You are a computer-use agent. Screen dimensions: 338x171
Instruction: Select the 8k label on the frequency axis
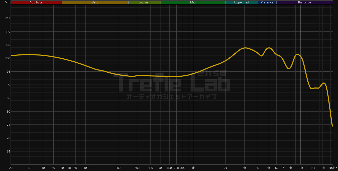290,168
